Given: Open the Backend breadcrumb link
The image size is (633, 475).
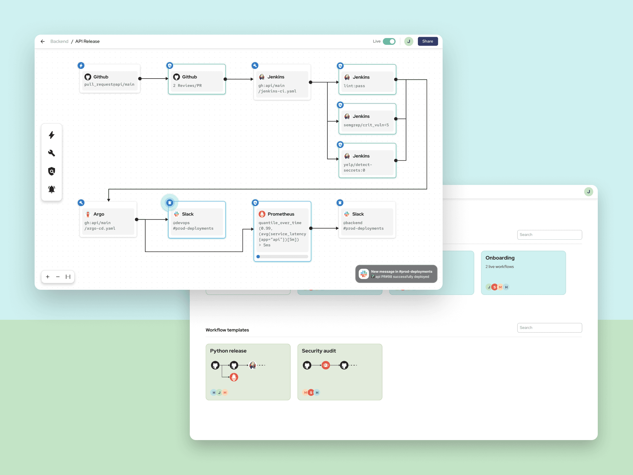Looking at the screenshot, I should pyautogui.click(x=59, y=41).
